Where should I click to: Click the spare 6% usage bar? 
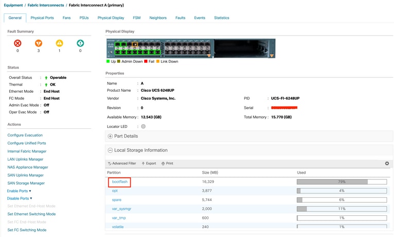click(342, 200)
